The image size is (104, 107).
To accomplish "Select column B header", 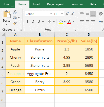I will coord(40,34).
